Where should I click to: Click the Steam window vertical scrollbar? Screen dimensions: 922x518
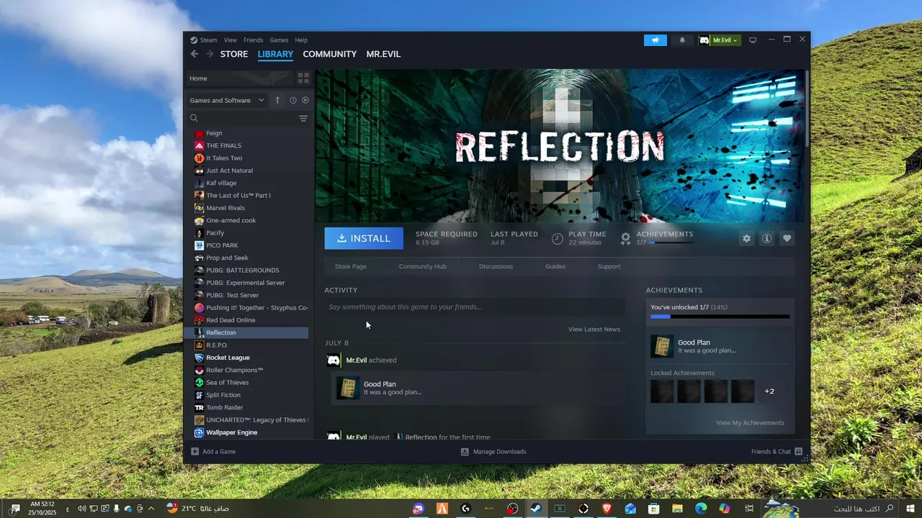point(807,108)
